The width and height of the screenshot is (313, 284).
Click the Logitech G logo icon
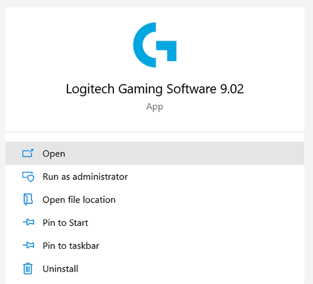tap(155, 45)
